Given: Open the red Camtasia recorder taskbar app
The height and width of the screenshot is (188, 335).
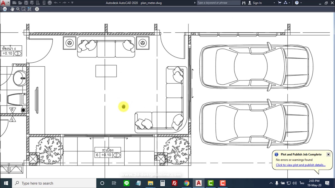Looking at the screenshot, I should [223, 183].
